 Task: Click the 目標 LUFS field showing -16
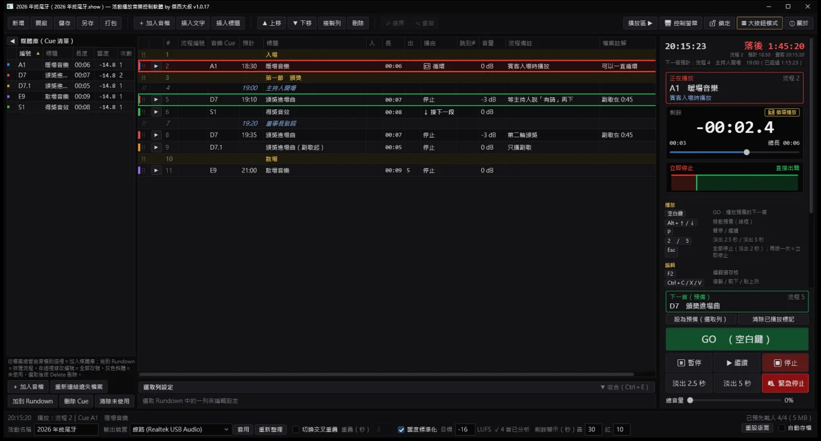click(x=465, y=430)
